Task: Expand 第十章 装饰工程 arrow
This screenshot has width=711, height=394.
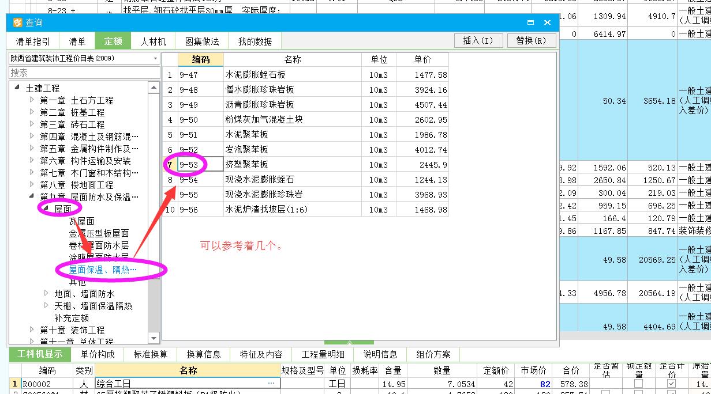Action: [x=32, y=329]
